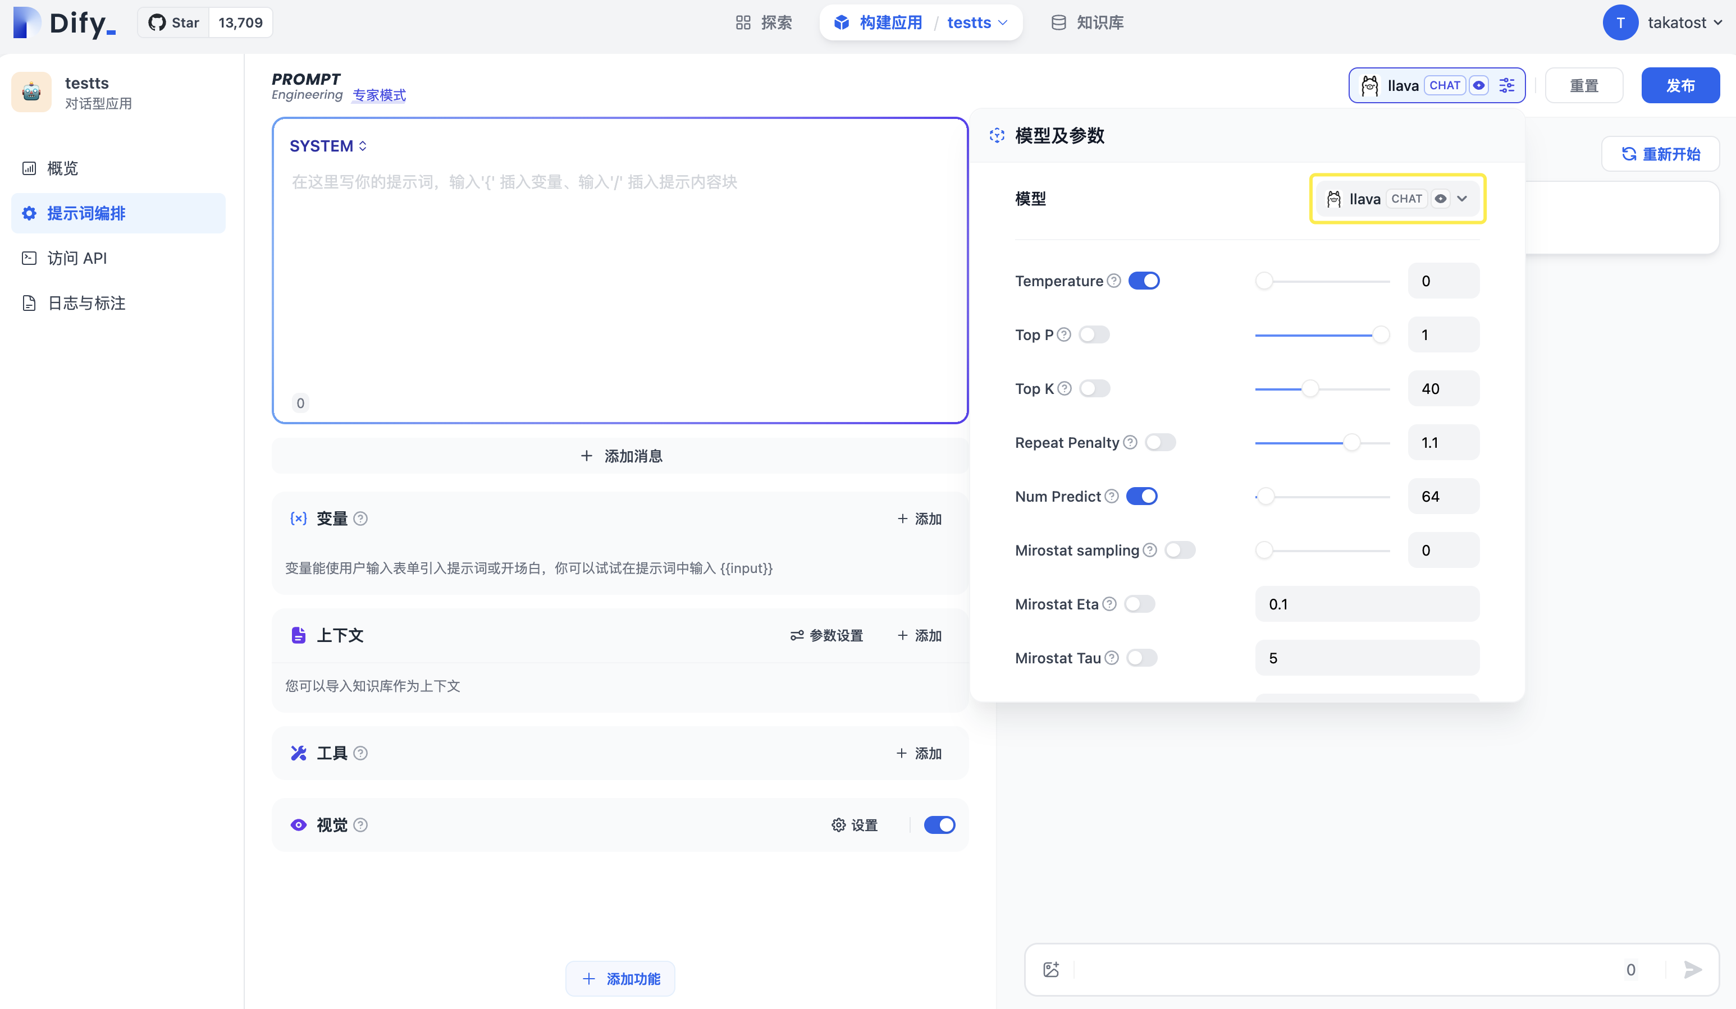Expand the llava model selector dropdown

pos(1462,198)
